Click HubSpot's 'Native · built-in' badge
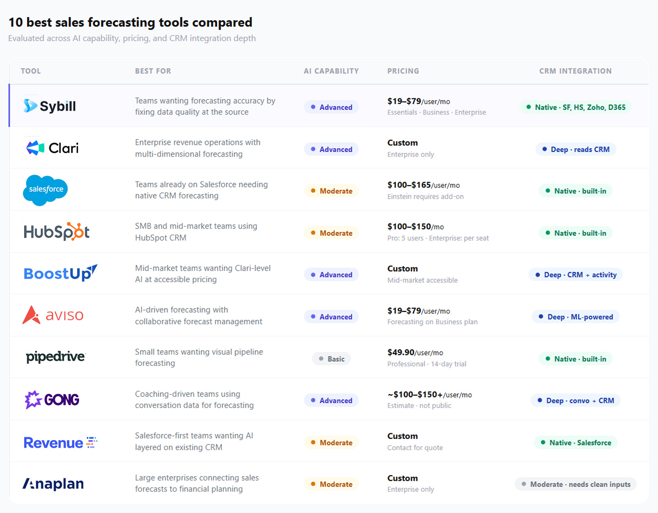 pos(576,233)
